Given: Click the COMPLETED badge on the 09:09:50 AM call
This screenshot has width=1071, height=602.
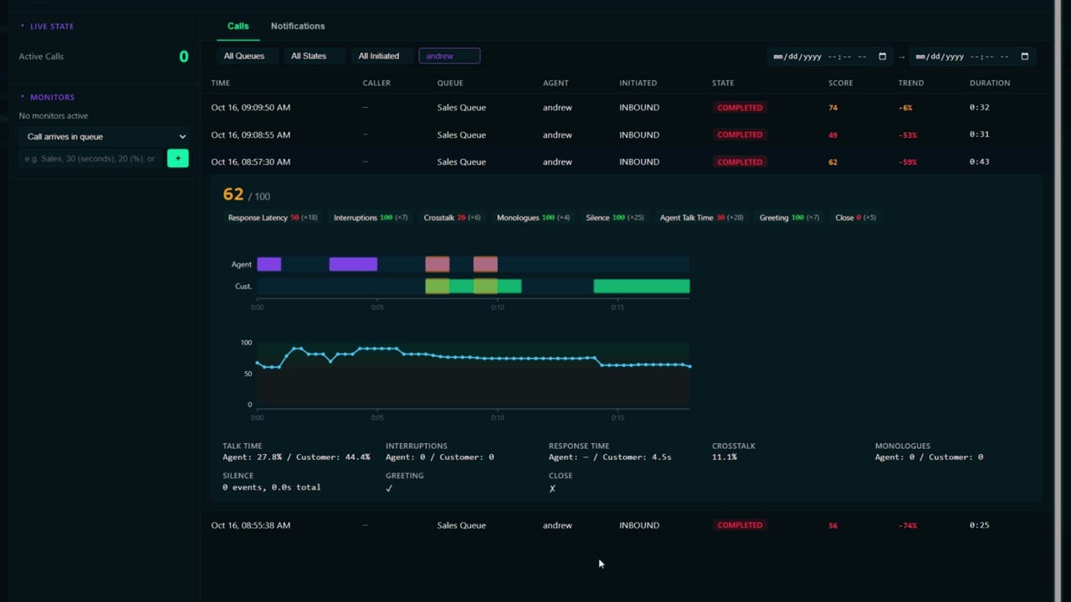Looking at the screenshot, I should (740, 108).
